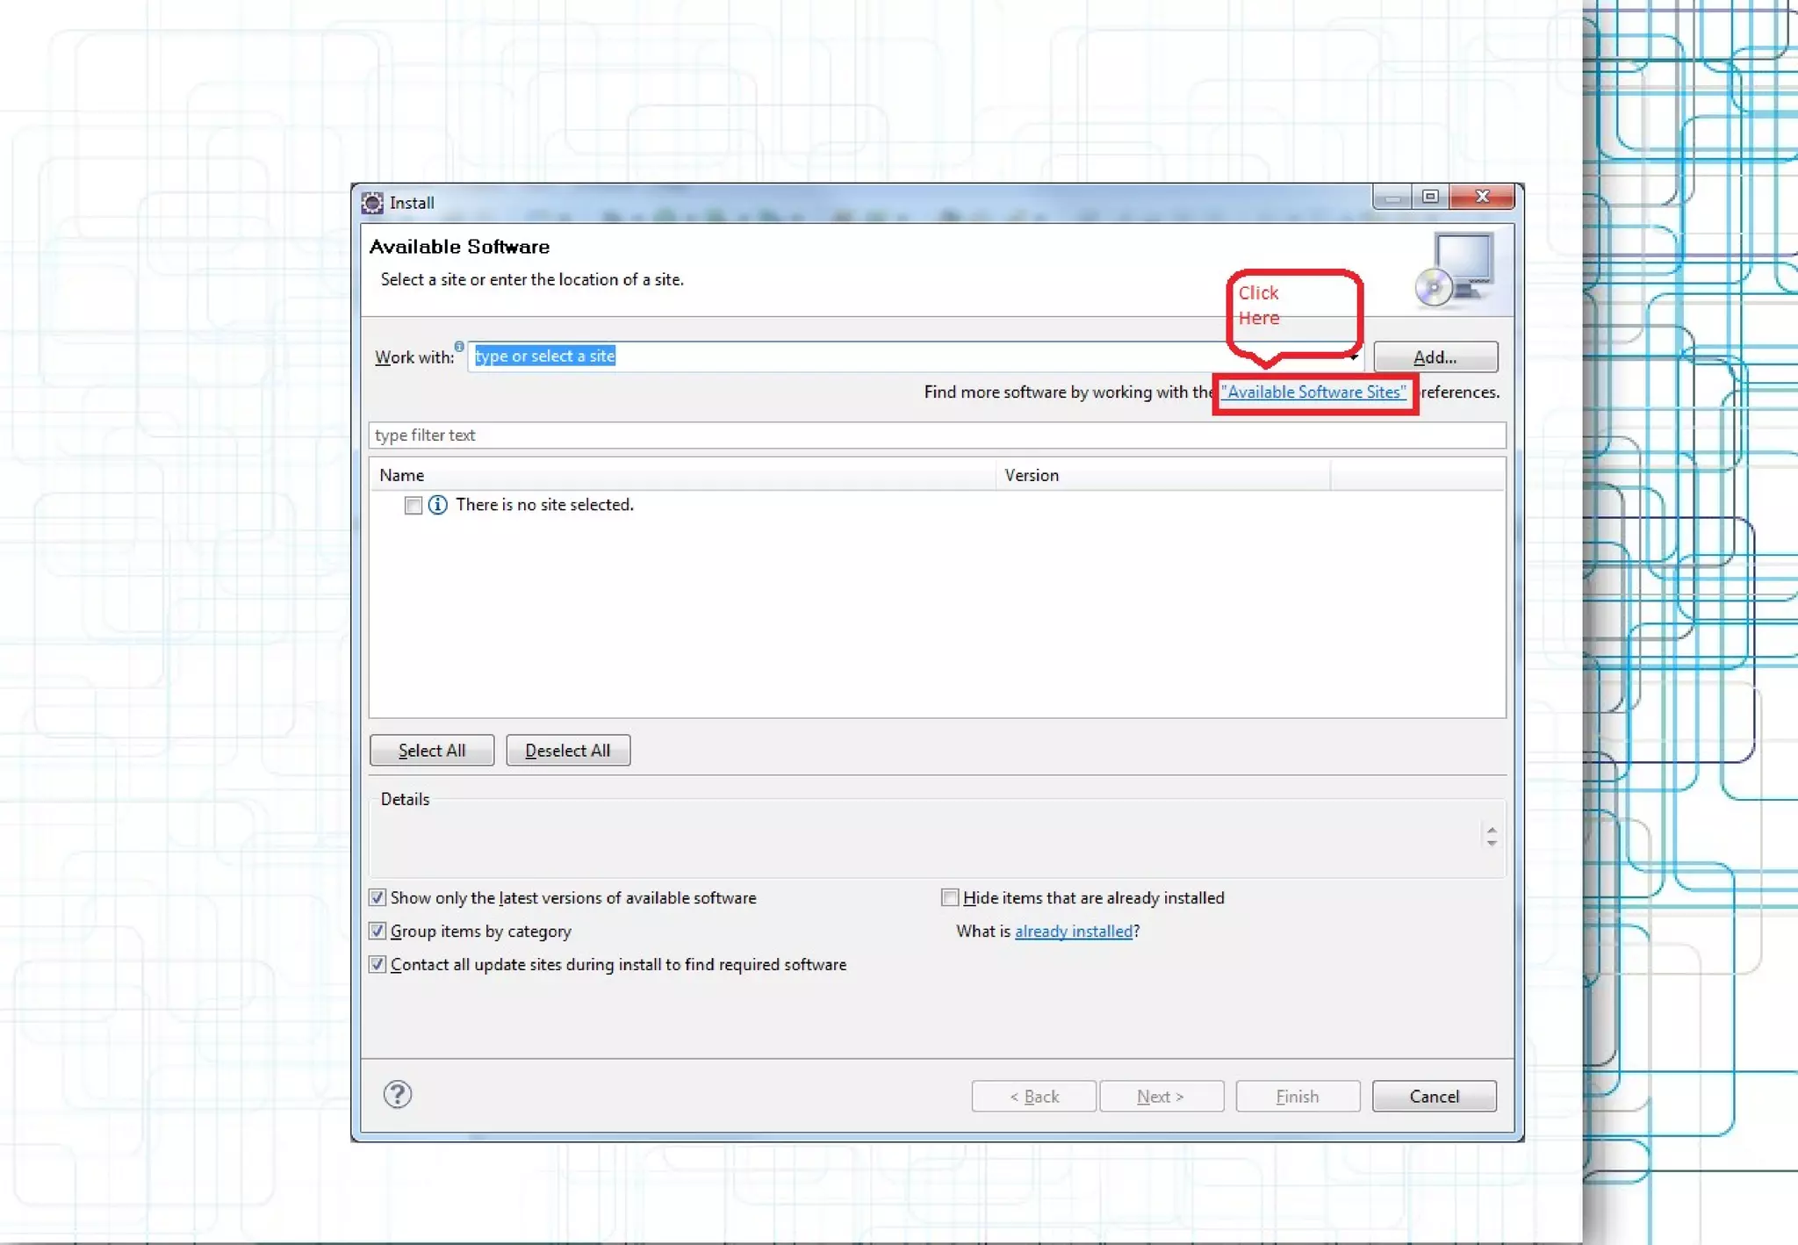Image resolution: width=1798 pixels, height=1245 pixels.
Task: Uncheck Show only the latest versions
Action: coord(378,897)
